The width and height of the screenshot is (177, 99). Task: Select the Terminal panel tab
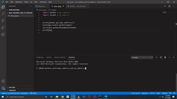point(72,57)
